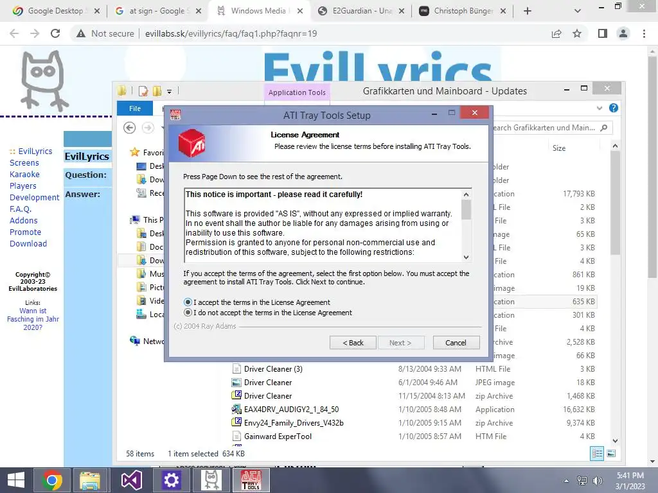658x493 pixels.
Task: Open F.A.Q. link in sidebar
Action: [x=21, y=209]
